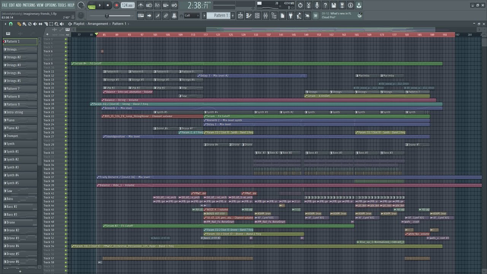Open the project info icon

pyautogui.click(x=350, y=5)
